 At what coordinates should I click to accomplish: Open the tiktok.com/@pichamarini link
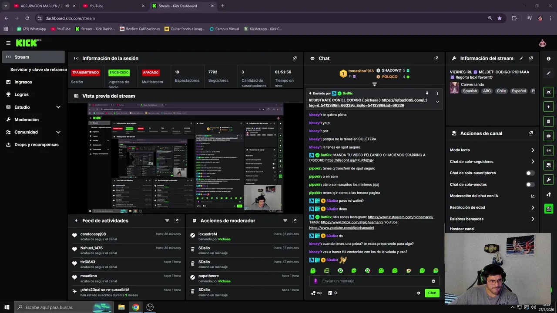(352, 222)
